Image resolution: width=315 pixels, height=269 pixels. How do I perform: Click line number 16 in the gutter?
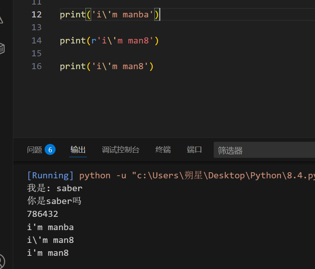click(x=37, y=66)
